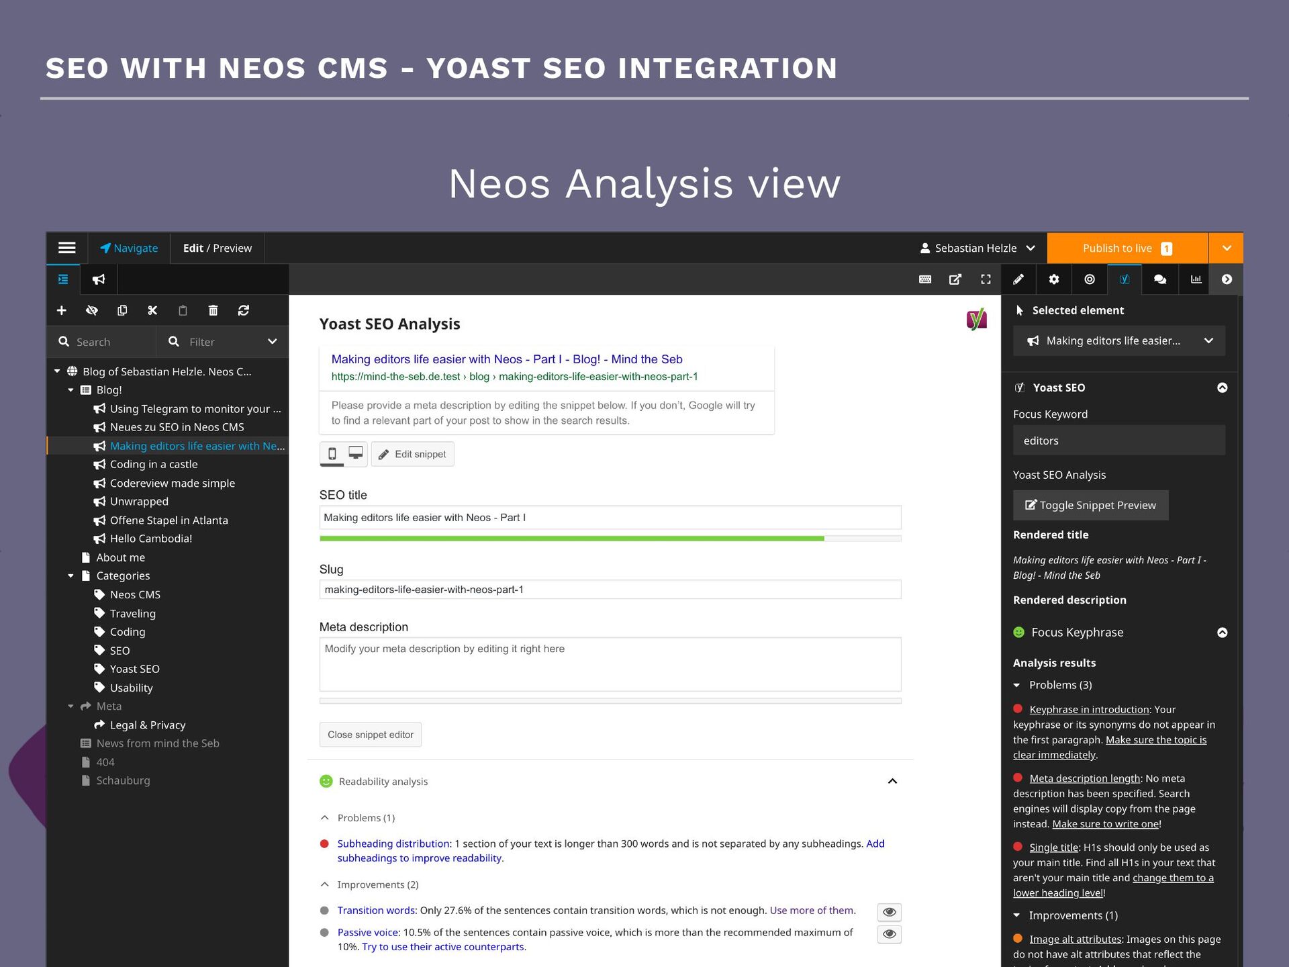The width and height of the screenshot is (1289, 967).
Task: Highlight Passive voice results with eye button
Action: click(890, 934)
